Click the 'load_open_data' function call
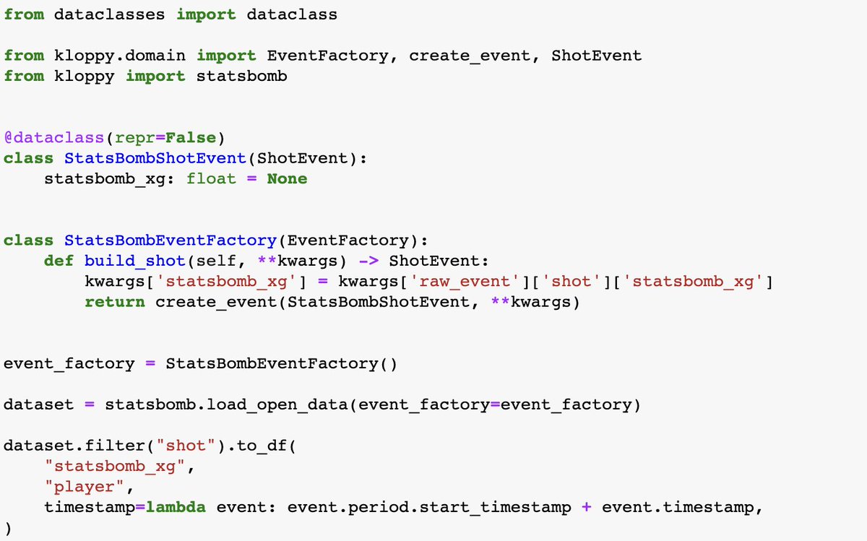Viewport: 867px width, 541px height. 277,404
